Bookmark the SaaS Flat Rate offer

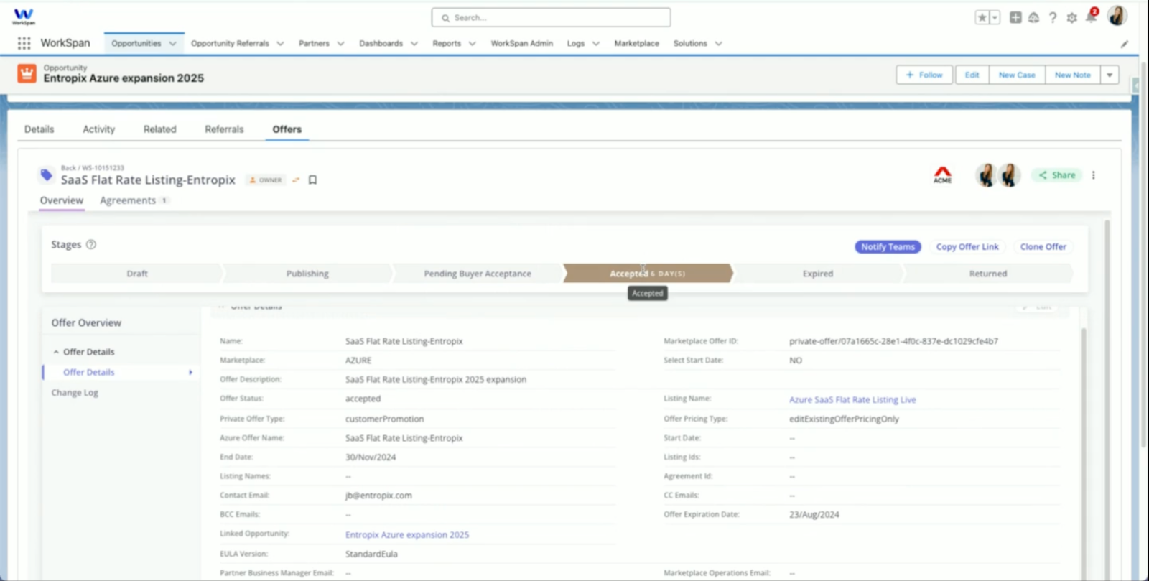(x=312, y=180)
